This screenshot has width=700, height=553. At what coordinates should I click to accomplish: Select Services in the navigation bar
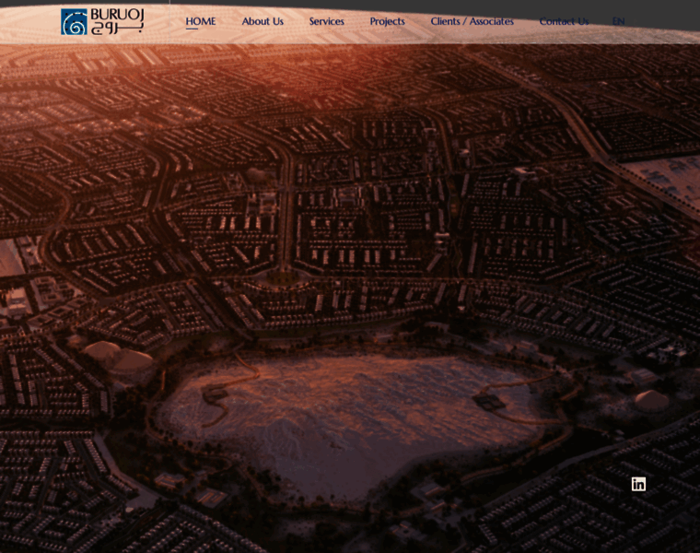(326, 21)
